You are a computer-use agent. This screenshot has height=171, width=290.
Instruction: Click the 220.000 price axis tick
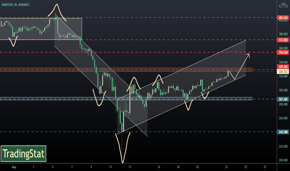coord(283,146)
